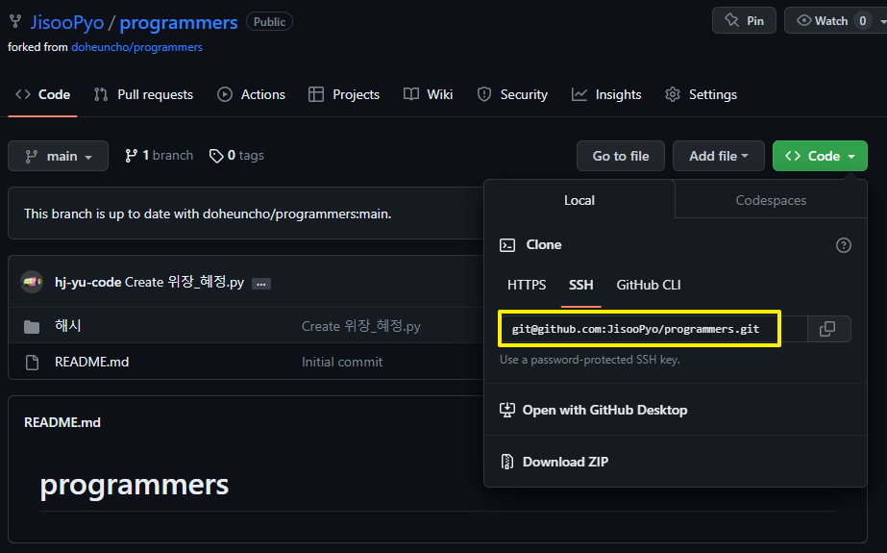Click the file icon beside README.md

pos(33,363)
